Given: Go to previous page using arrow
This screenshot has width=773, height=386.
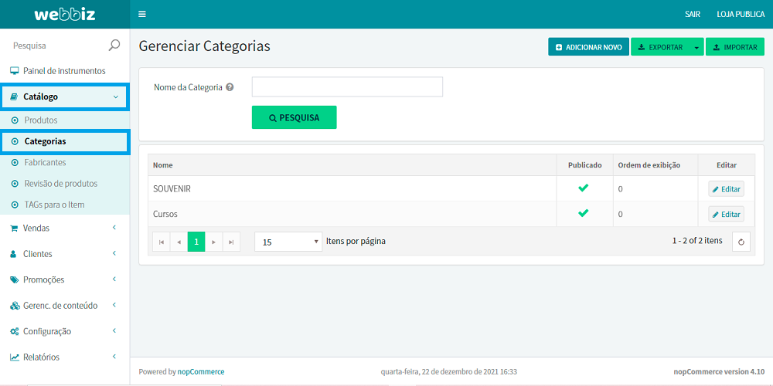Looking at the screenshot, I should [179, 242].
